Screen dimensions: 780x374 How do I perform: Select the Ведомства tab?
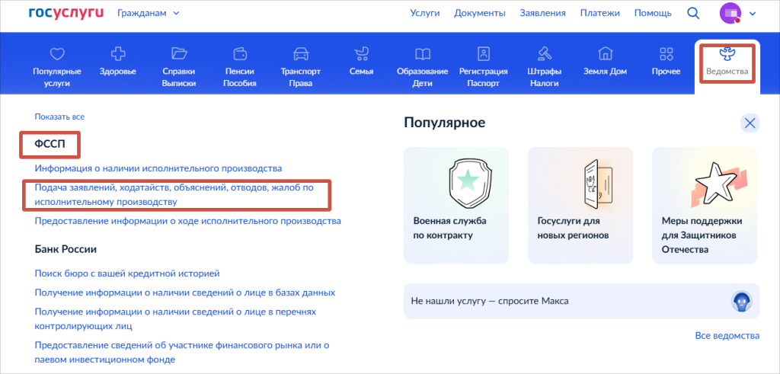tap(727, 63)
